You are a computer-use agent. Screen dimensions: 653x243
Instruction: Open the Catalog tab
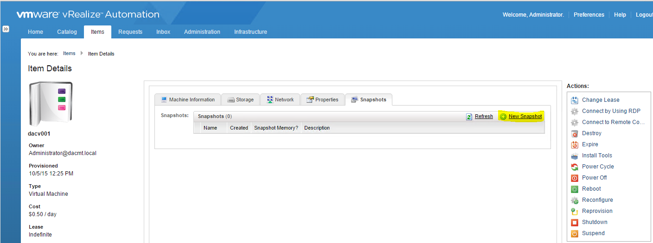tap(67, 32)
